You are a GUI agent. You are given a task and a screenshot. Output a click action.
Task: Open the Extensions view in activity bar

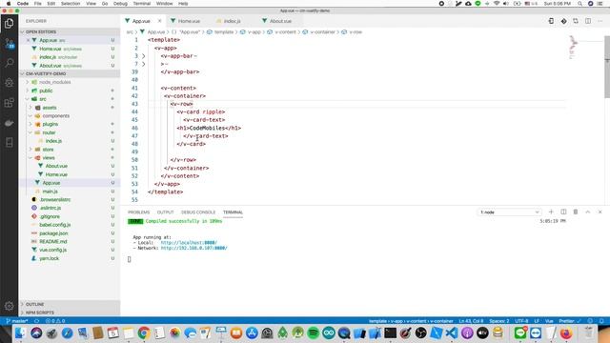tap(9, 102)
